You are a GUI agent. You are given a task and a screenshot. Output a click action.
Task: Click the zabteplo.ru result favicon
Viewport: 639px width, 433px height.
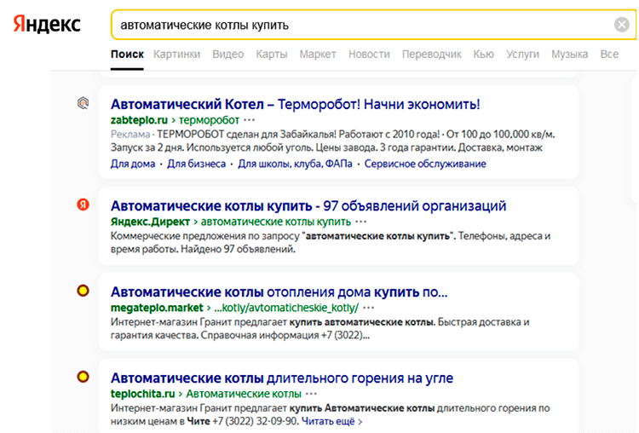coord(83,103)
